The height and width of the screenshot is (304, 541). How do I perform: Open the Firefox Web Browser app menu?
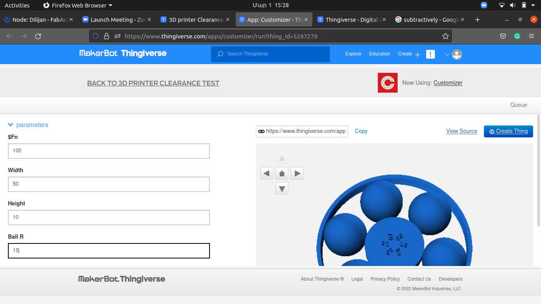click(x=78, y=5)
